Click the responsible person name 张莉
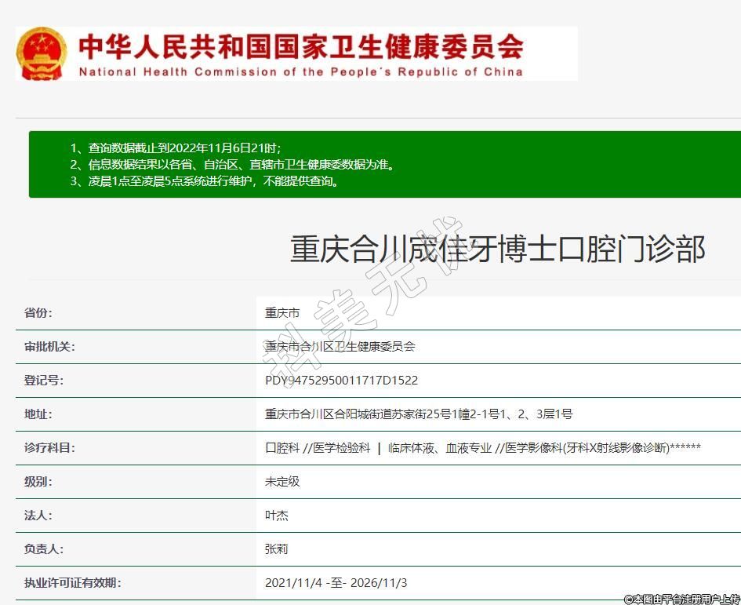741x605 pixels. pyautogui.click(x=277, y=549)
